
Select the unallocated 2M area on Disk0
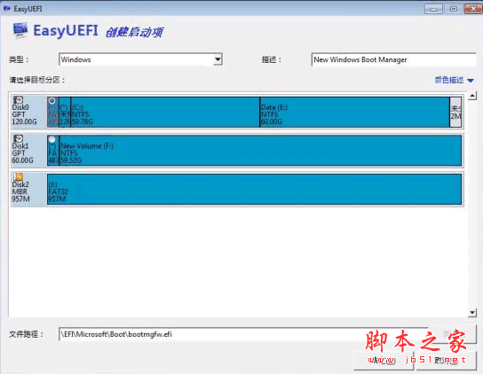click(x=455, y=112)
